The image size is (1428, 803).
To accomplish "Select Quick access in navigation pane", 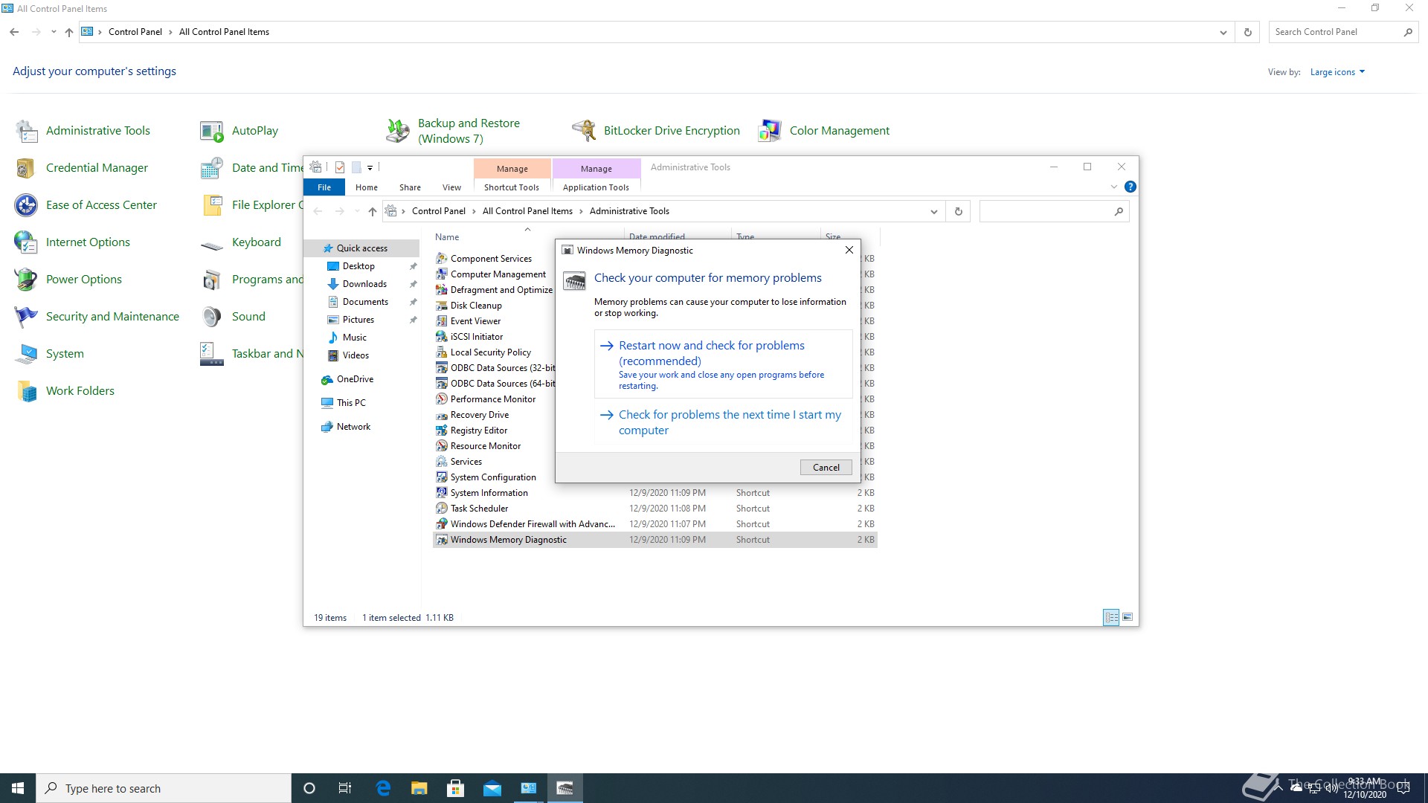I will (361, 248).
